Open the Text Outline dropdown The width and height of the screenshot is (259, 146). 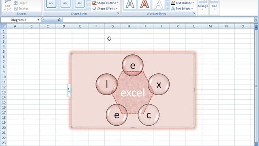[183, 3]
